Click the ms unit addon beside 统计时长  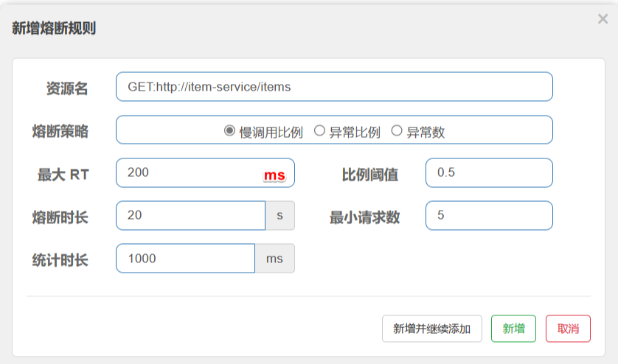pyautogui.click(x=274, y=259)
